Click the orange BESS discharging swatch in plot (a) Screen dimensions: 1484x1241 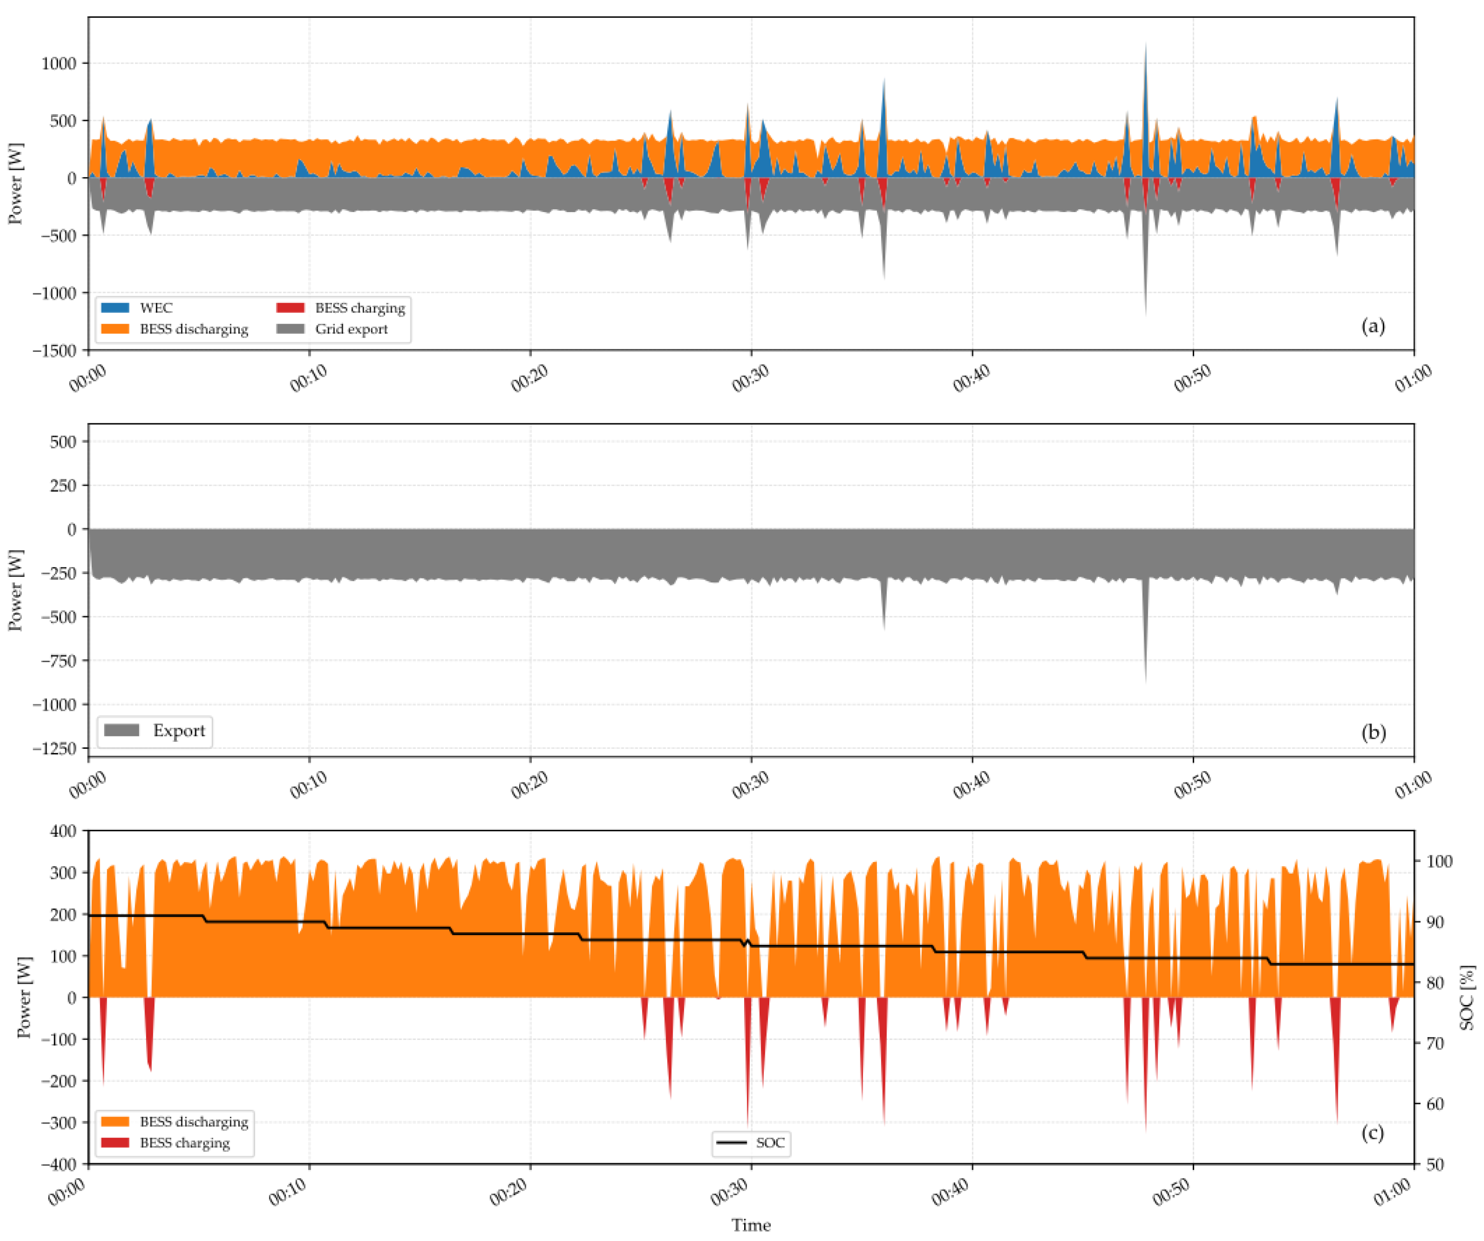click(x=115, y=329)
